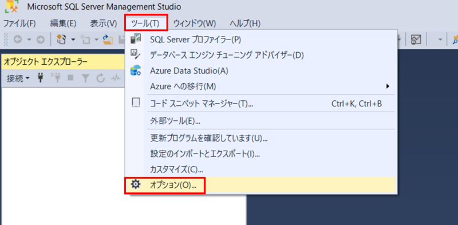This screenshot has height=225, width=458.
Task: Open コード スニペット マネージャー(T)...
Action: pyautogui.click(x=262, y=104)
